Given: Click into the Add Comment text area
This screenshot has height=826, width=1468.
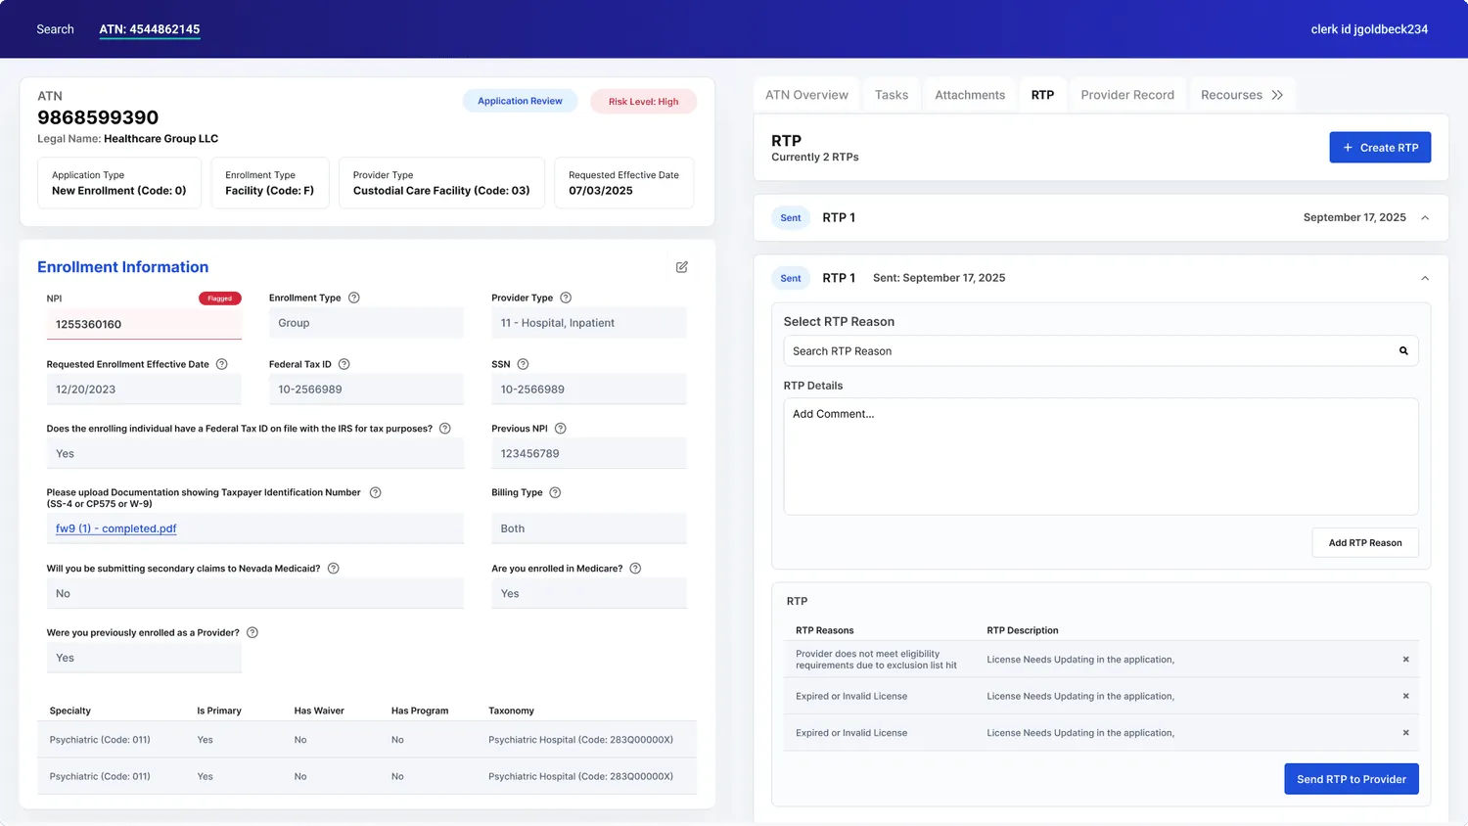Looking at the screenshot, I should point(1101,456).
